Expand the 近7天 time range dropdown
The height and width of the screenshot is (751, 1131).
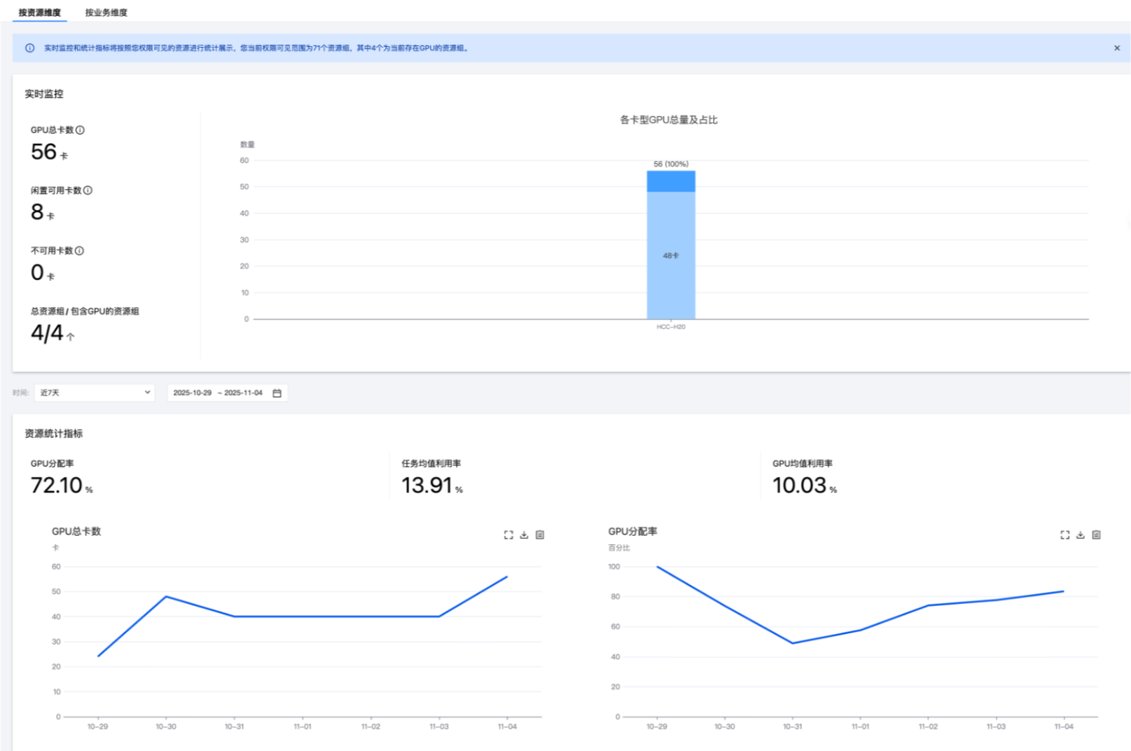click(x=95, y=393)
